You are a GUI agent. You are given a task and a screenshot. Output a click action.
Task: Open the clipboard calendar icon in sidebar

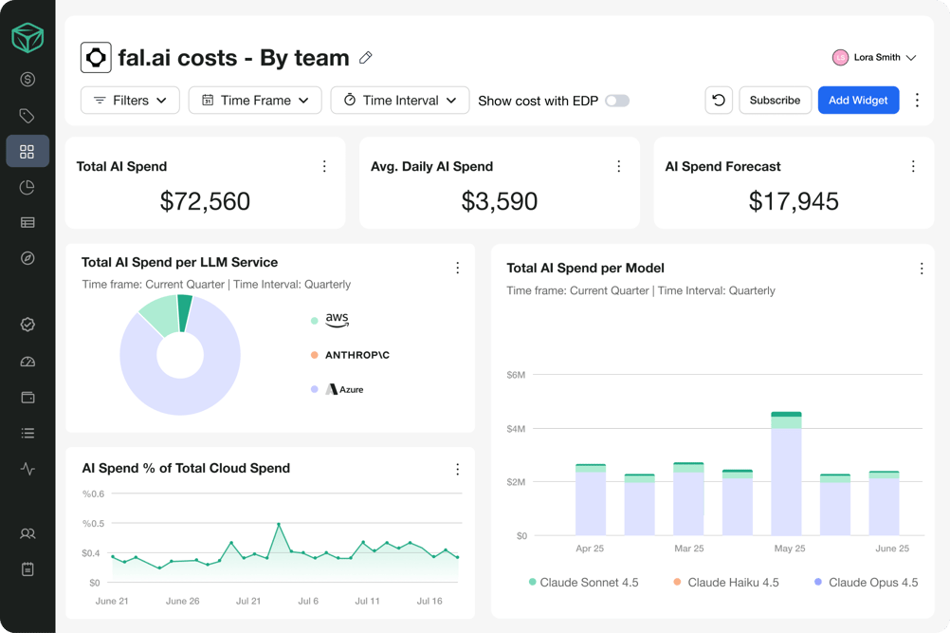click(27, 569)
